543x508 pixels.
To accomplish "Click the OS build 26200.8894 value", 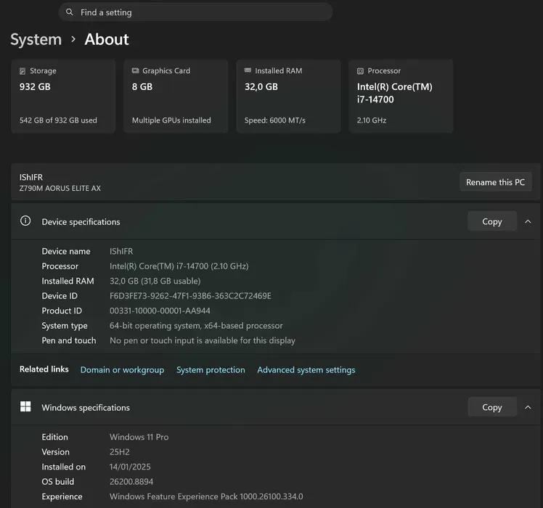I will 131,482.
